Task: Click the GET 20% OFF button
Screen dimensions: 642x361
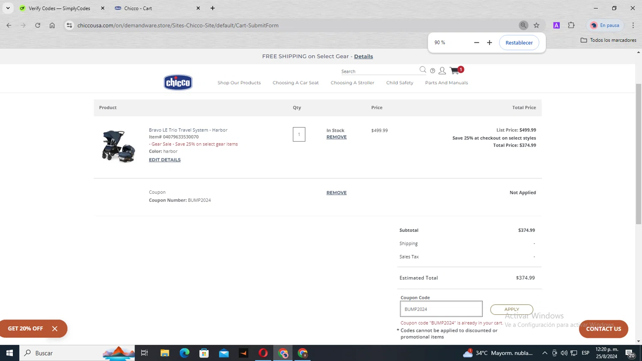Action: tap(26, 328)
